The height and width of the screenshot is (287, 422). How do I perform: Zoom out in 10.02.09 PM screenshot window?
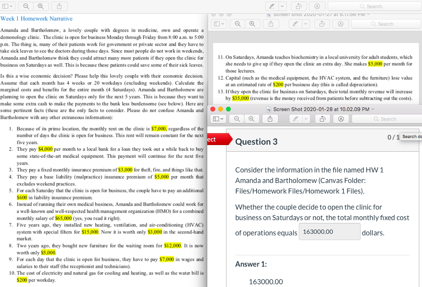coord(237,119)
